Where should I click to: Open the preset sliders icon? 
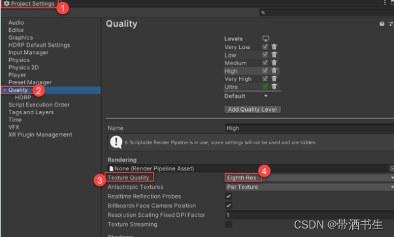[391, 24]
